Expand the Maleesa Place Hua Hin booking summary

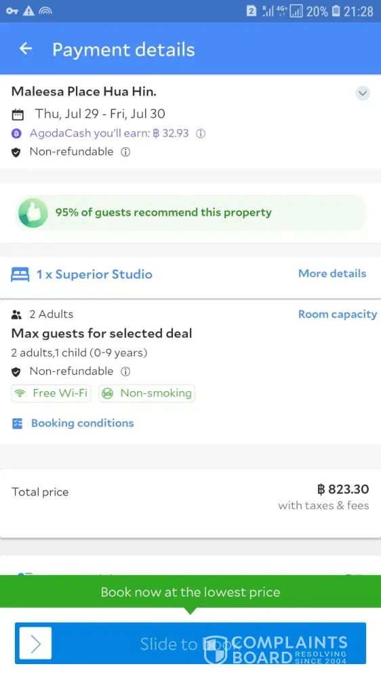(363, 93)
